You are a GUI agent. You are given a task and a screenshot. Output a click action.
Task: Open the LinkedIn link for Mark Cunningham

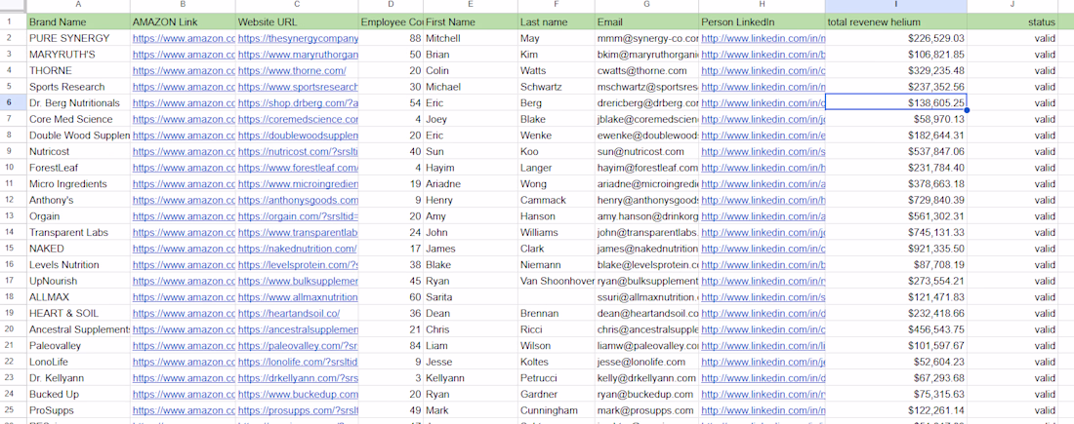click(x=764, y=411)
